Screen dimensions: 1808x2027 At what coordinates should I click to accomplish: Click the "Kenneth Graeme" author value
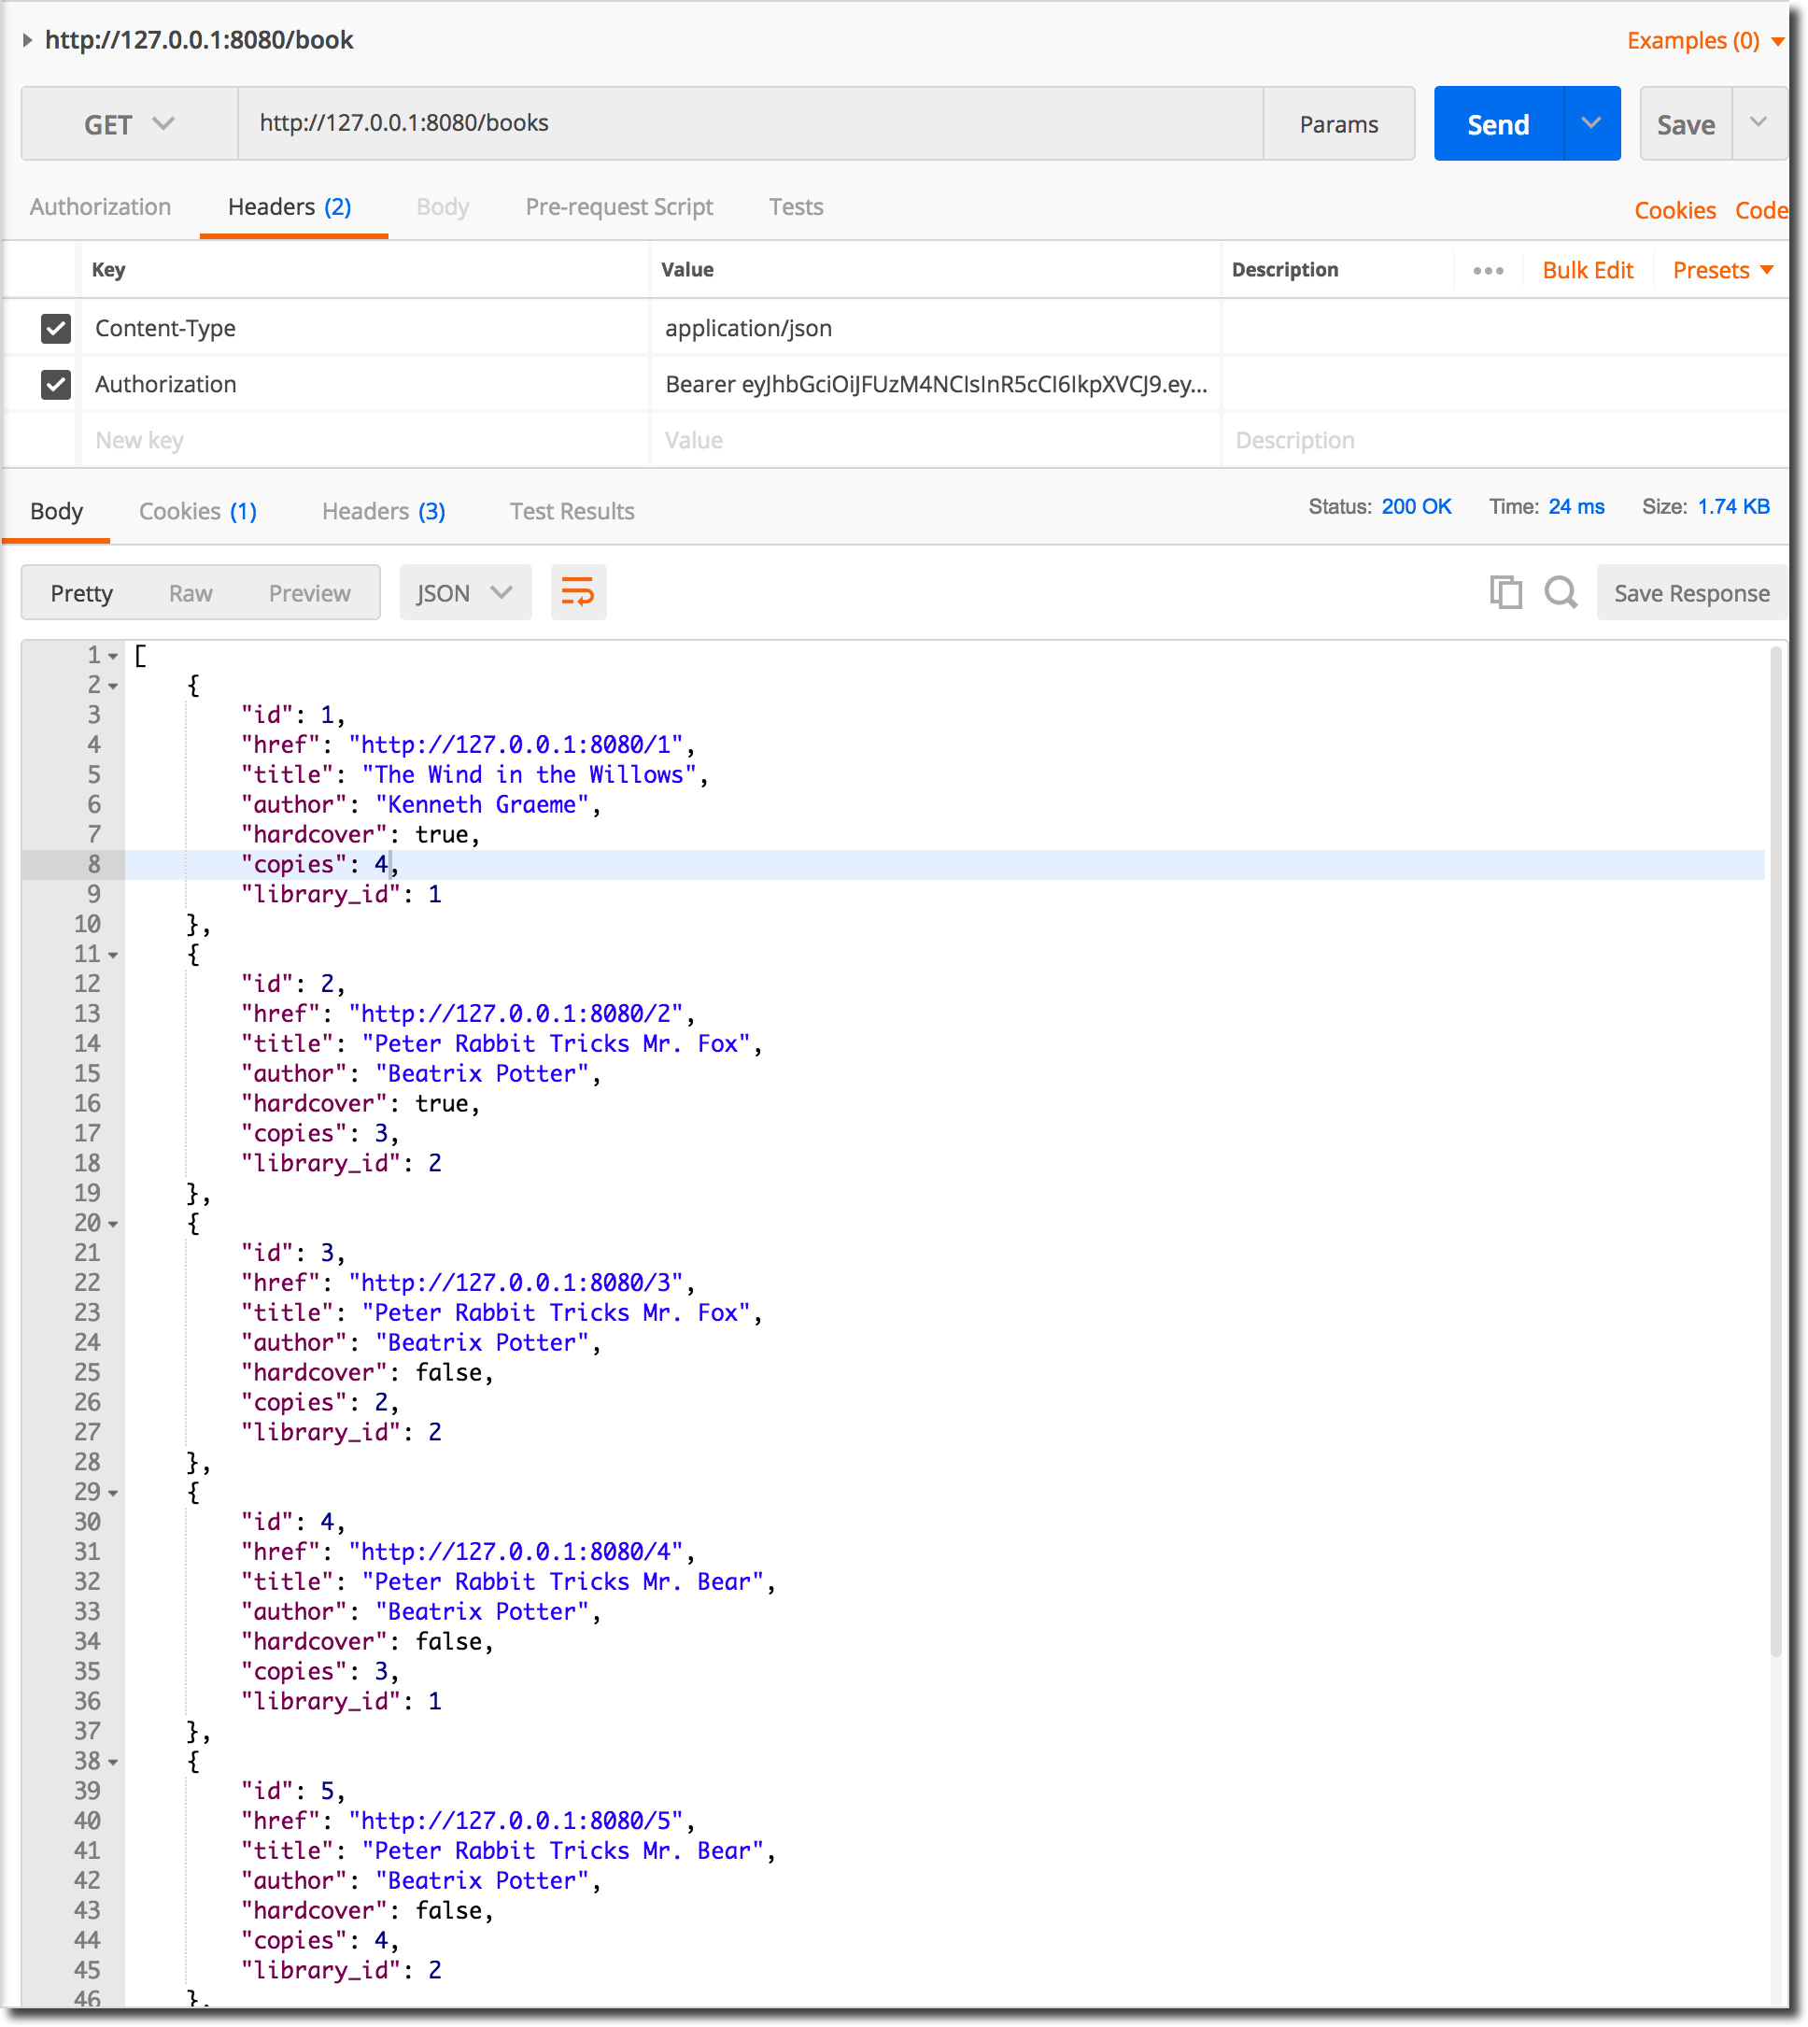(482, 805)
